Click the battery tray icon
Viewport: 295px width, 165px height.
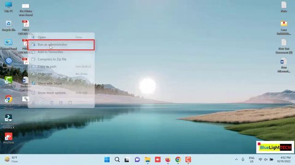(x=271, y=159)
